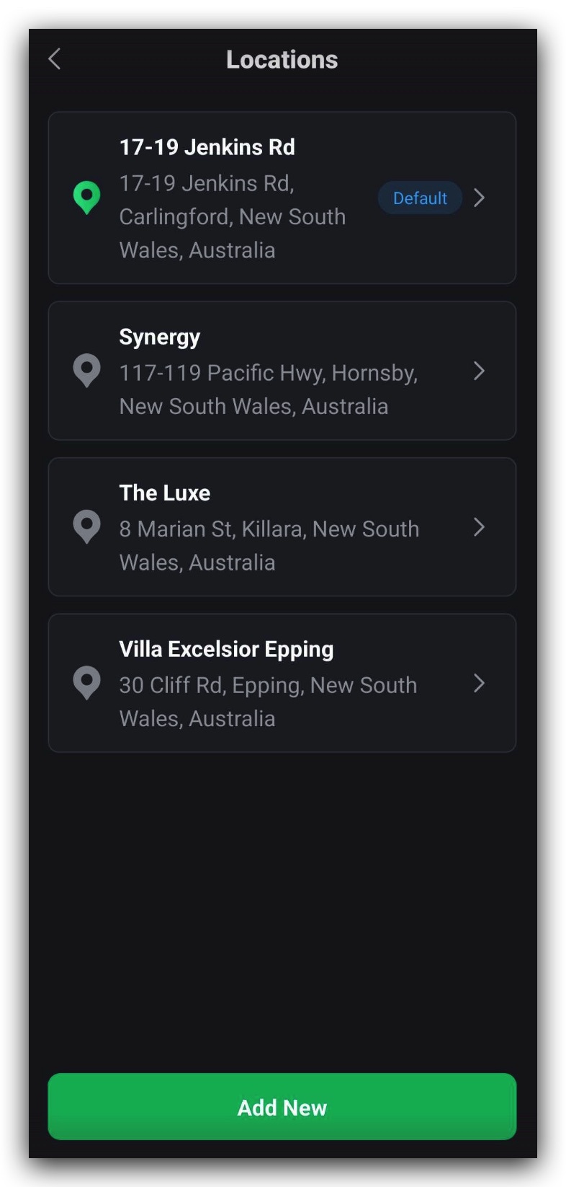Tap the 8 Marian St address text
The height and width of the screenshot is (1187, 566).
pyautogui.click(x=269, y=545)
